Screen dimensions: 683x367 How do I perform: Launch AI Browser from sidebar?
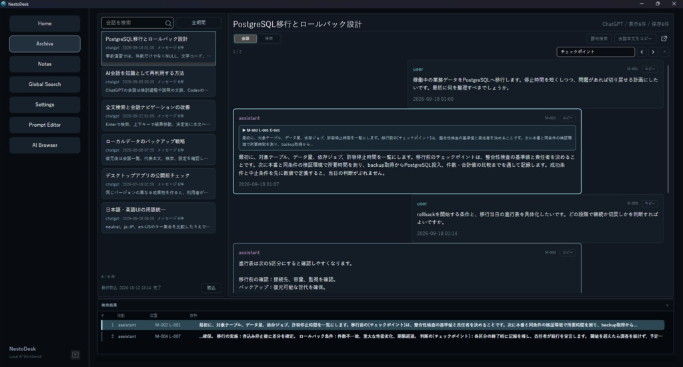45,145
